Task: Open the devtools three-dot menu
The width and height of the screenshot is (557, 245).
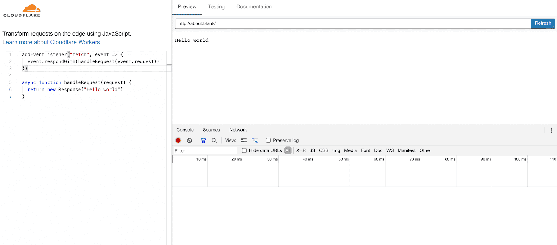Action: click(x=551, y=130)
